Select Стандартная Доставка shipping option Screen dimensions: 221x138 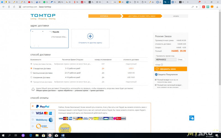[x=31, y=68]
